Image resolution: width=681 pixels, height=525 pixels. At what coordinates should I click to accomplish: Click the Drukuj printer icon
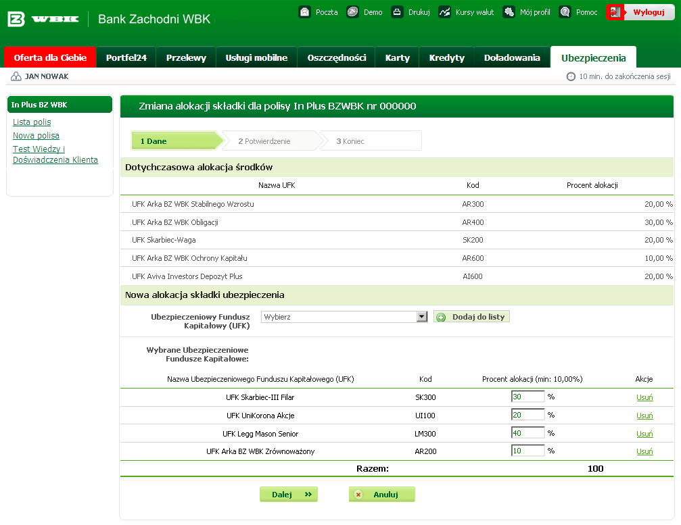(397, 11)
